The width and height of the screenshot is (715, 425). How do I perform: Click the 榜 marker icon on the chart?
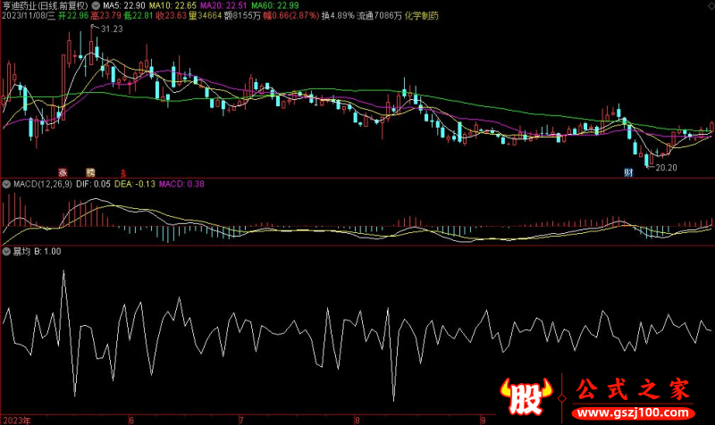pyautogui.click(x=89, y=171)
